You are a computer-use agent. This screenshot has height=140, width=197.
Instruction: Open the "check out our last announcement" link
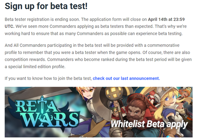coord(126,78)
